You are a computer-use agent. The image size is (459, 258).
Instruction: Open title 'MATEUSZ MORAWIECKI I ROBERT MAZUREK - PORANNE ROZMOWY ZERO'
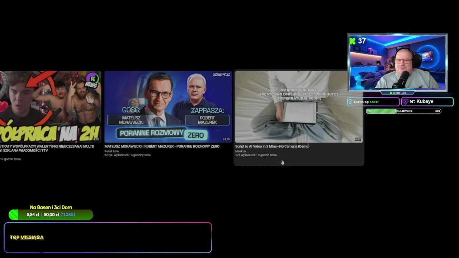162,146
